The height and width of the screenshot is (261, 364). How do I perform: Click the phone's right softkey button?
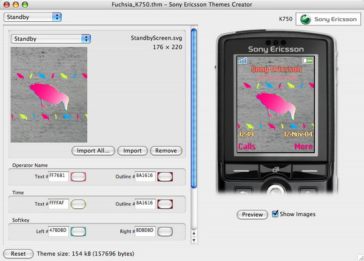(x=309, y=171)
